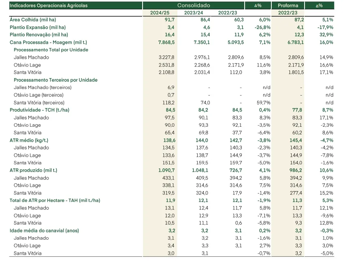Click the -9,6% Otávio Lage TAH change
This screenshot has height=266, width=356.
(326, 216)
